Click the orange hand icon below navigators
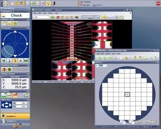Viewport: 161px width, 129px height. point(15,126)
